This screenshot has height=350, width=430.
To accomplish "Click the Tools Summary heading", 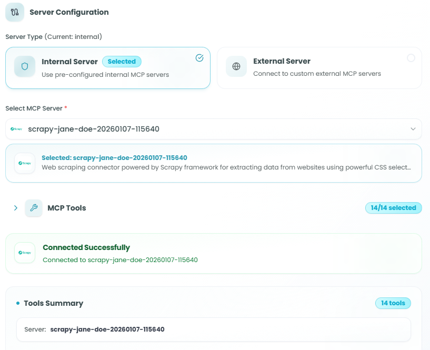I will coord(53,303).
